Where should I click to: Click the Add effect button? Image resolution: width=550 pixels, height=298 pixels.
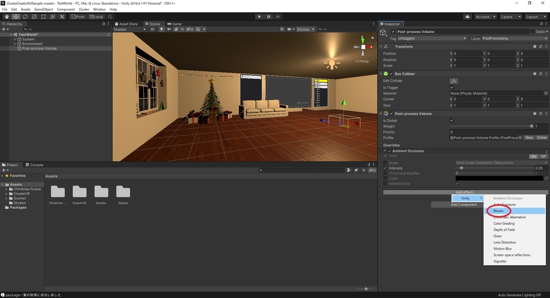[466, 193]
